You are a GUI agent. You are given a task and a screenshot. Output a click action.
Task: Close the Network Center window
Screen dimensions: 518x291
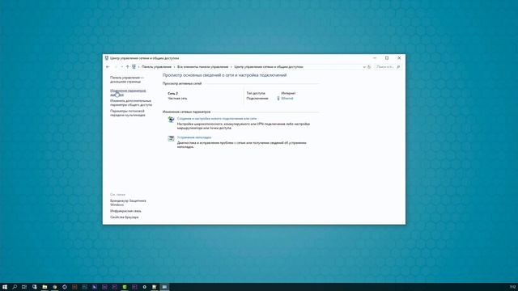tap(399, 58)
